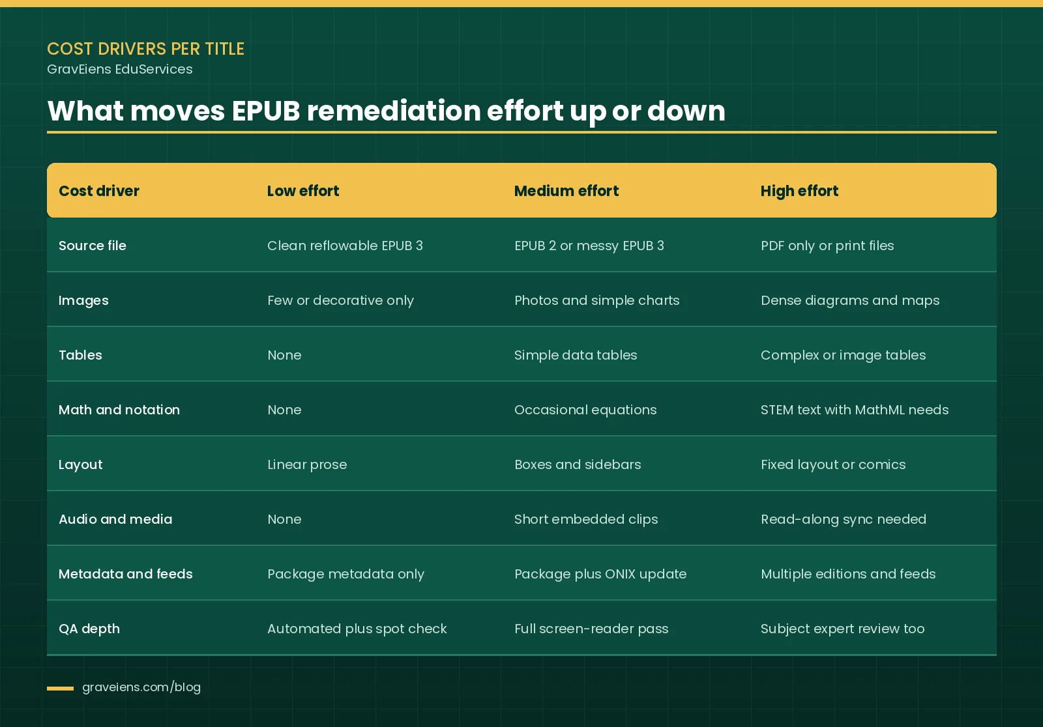
Task: Click 'Simple data tables' cell
Action: [x=576, y=355]
